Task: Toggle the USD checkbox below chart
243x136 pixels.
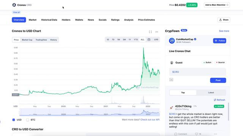Action: point(14,120)
